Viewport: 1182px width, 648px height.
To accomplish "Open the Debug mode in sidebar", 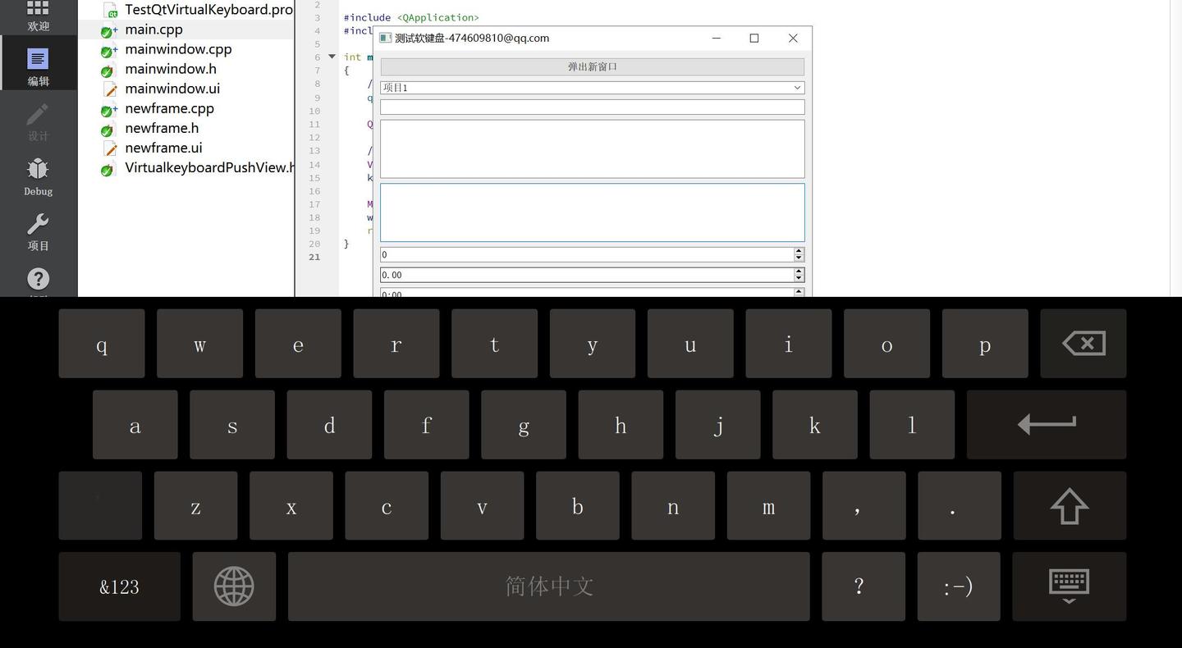I will click(x=38, y=176).
